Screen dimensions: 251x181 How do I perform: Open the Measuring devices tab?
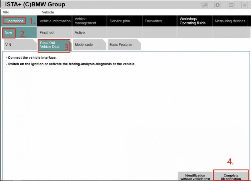pos(230,21)
